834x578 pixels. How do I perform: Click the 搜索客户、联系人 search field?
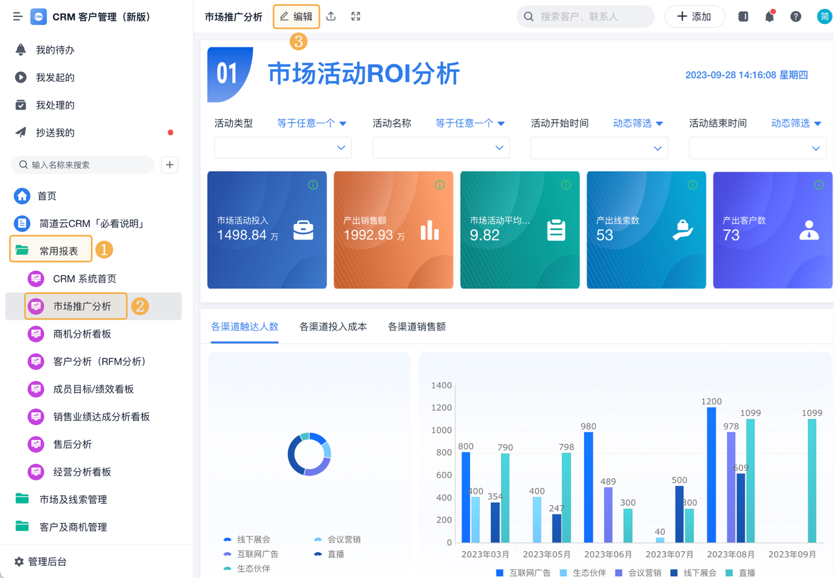click(585, 16)
